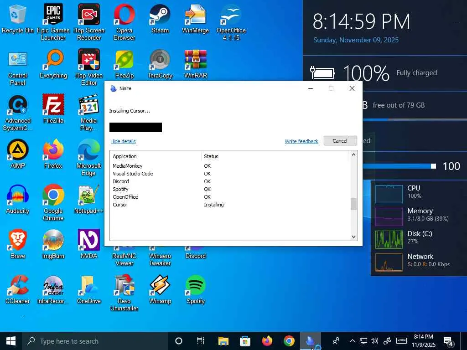Viewport: 467px width, 350px height.
Task: Select Advanced SystemCare icon
Action: tap(18, 113)
